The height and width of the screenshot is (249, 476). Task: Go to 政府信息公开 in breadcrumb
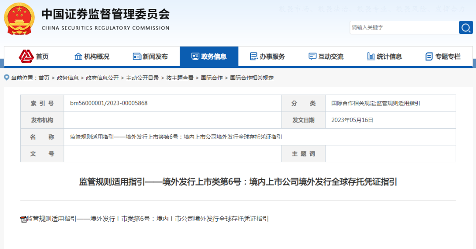point(102,78)
